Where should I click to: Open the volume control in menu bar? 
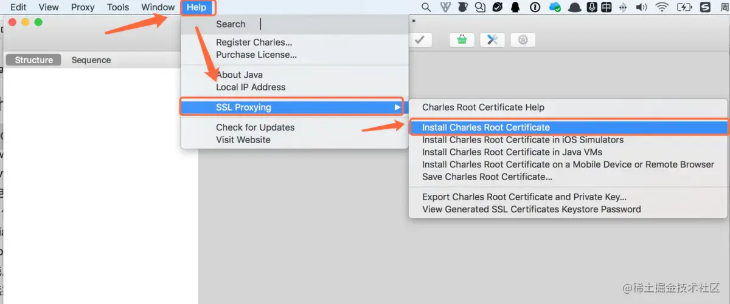coord(641,7)
